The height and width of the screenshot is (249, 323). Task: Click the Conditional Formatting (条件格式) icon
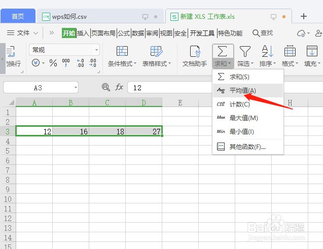pos(122,51)
